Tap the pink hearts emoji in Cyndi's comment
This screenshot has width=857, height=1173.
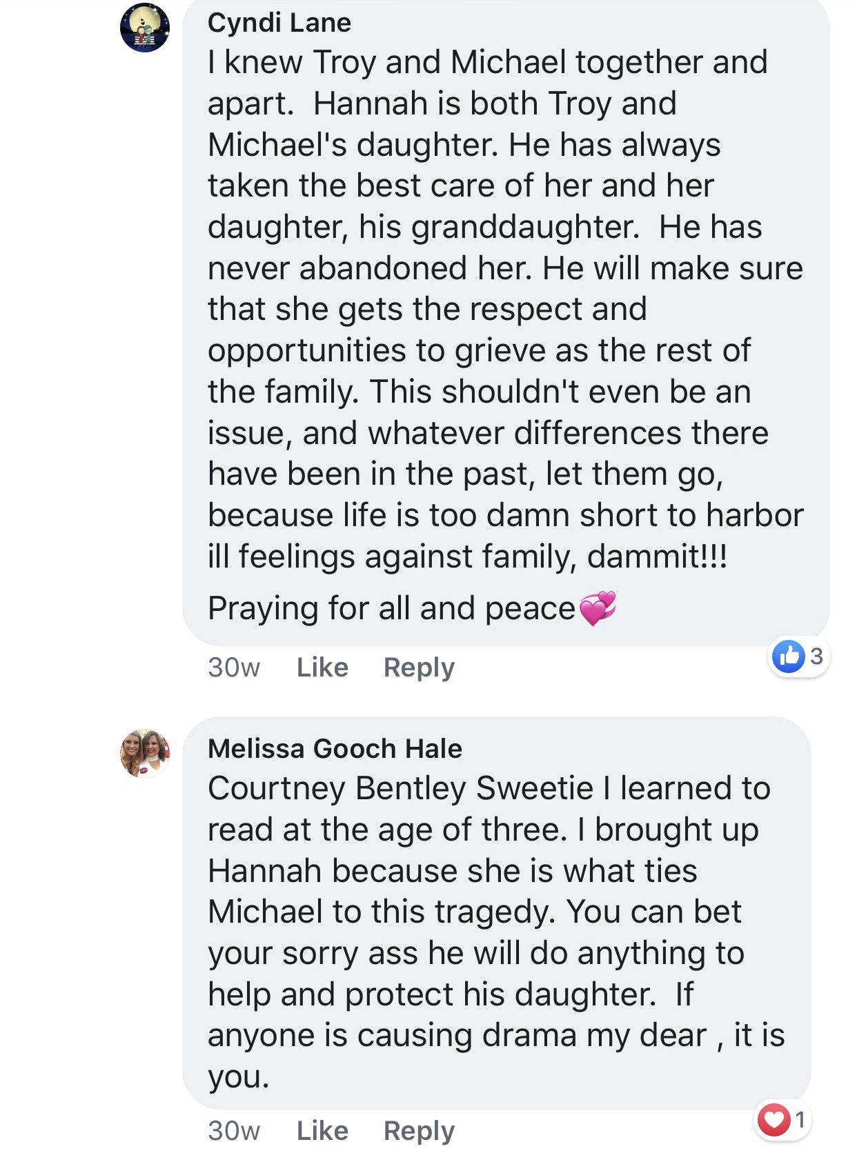pos(598,608)
